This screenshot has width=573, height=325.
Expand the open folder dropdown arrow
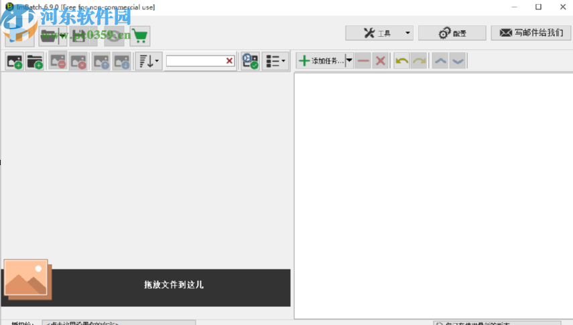[x=62, y=35]
